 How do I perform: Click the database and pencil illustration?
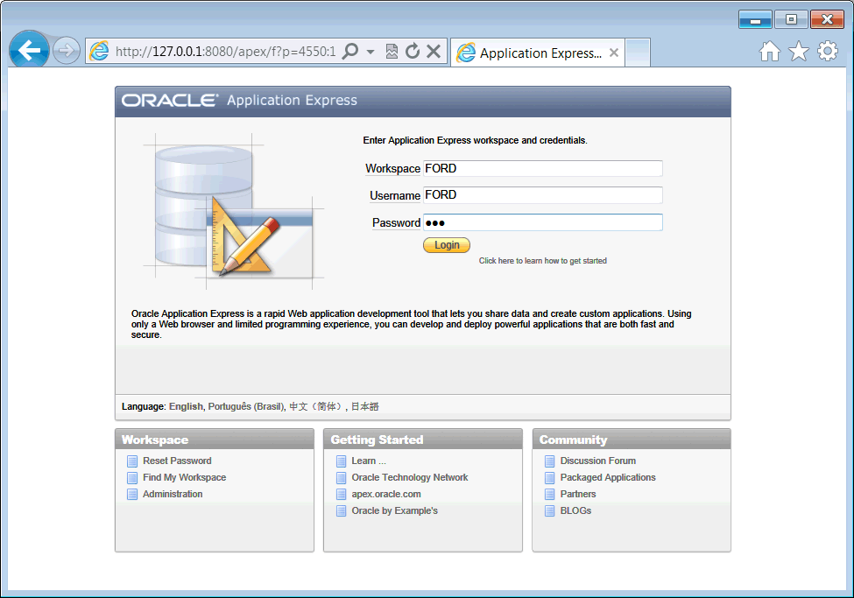click(x=233, y=211)
